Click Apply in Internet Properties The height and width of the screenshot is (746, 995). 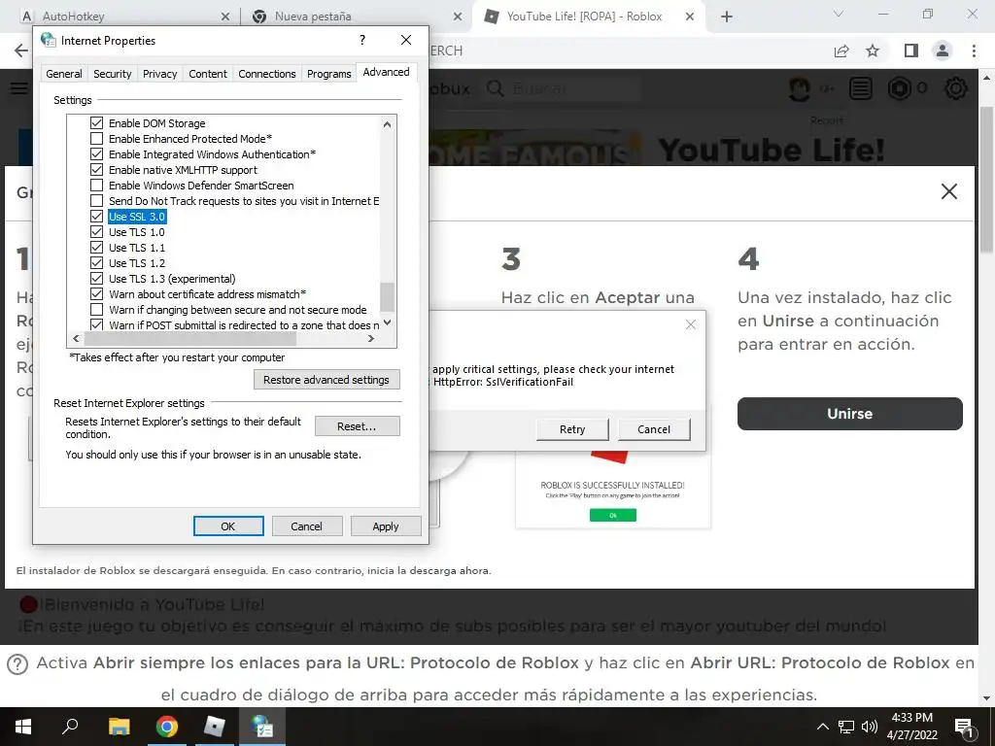point(385,526)
